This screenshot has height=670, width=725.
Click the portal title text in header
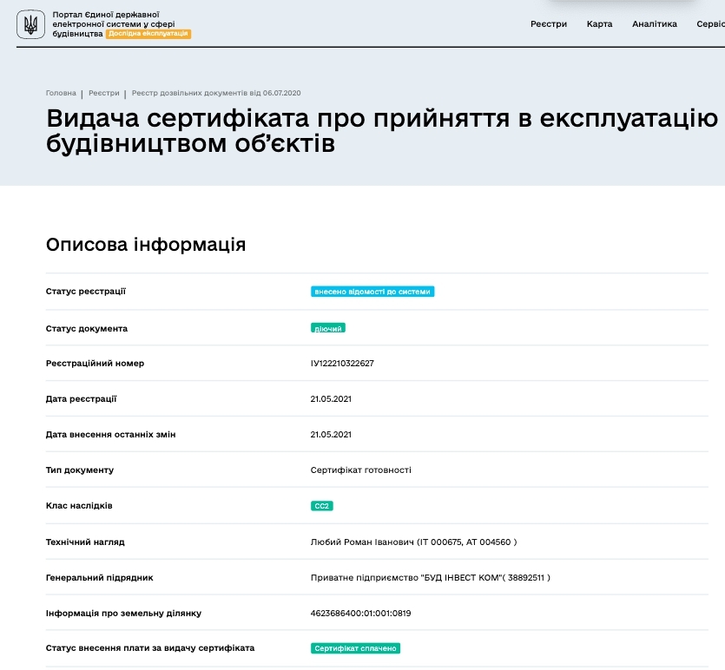(x=113, y=24)
